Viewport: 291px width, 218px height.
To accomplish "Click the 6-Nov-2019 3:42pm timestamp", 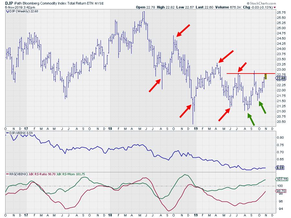I will [x=20, y=7].
